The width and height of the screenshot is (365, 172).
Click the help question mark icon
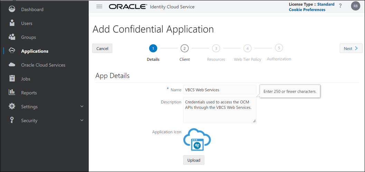point(340,6)
